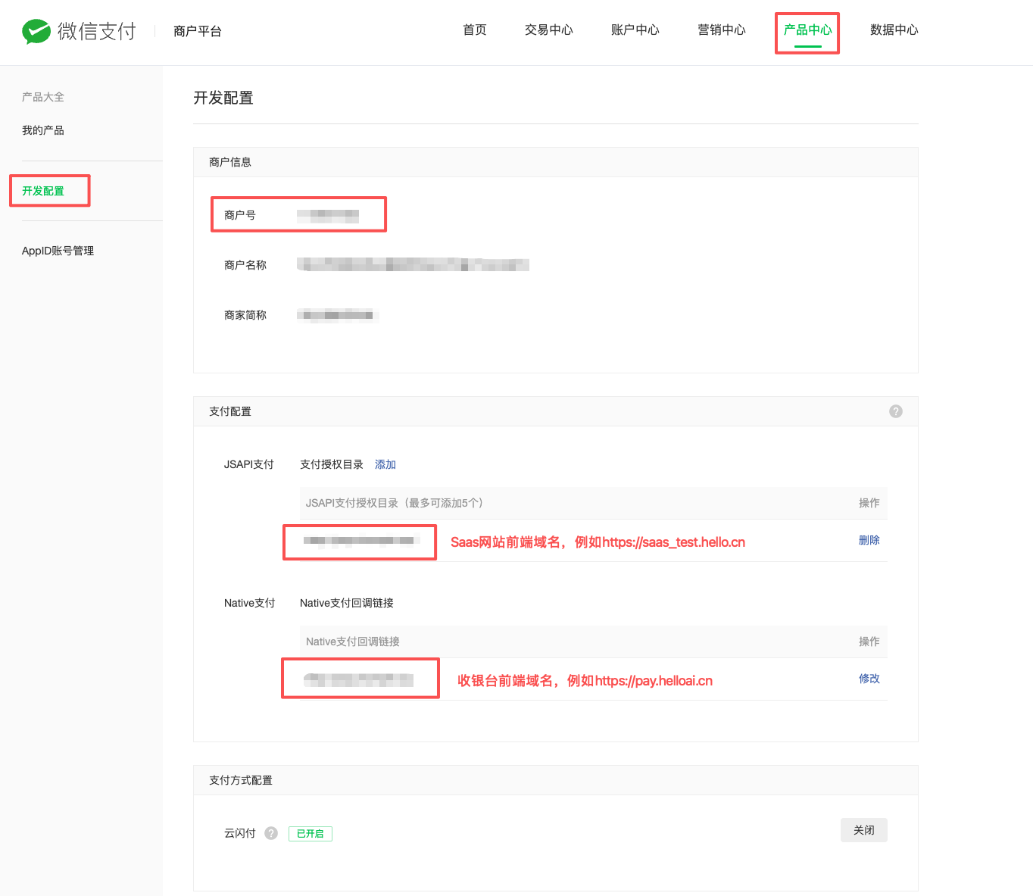
Task: Click the 支付授权目录 label
Action: [x=332, y=464]
